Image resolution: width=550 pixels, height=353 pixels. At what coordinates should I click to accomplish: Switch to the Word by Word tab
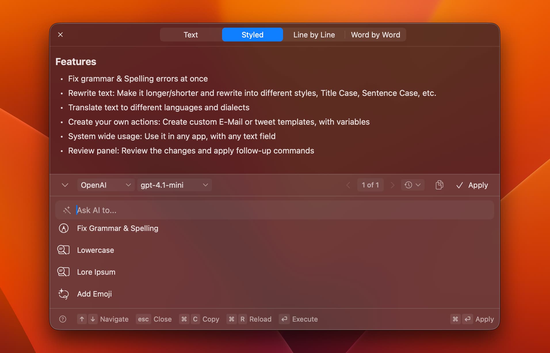point(375,35)
